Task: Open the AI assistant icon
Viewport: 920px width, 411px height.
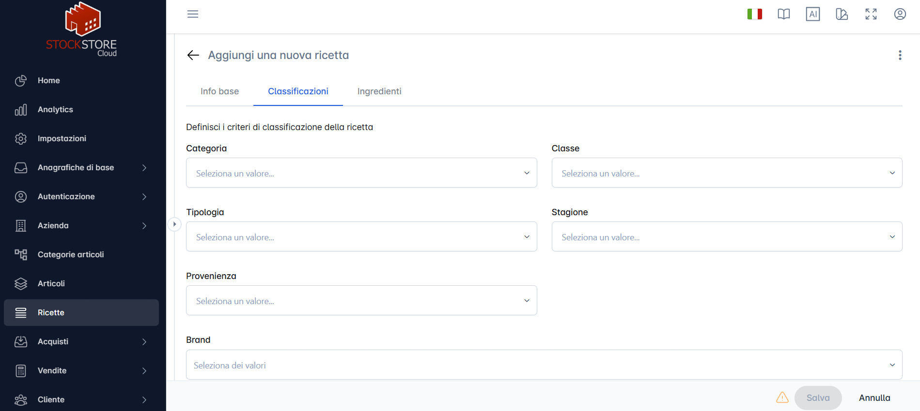Action: (812, 14)
